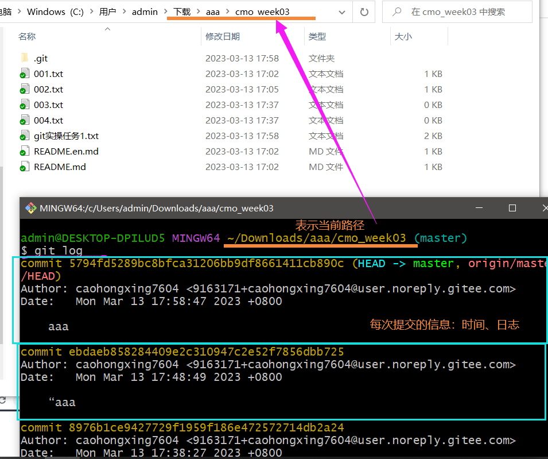Select the README.en.md file icon

(25, 151)
